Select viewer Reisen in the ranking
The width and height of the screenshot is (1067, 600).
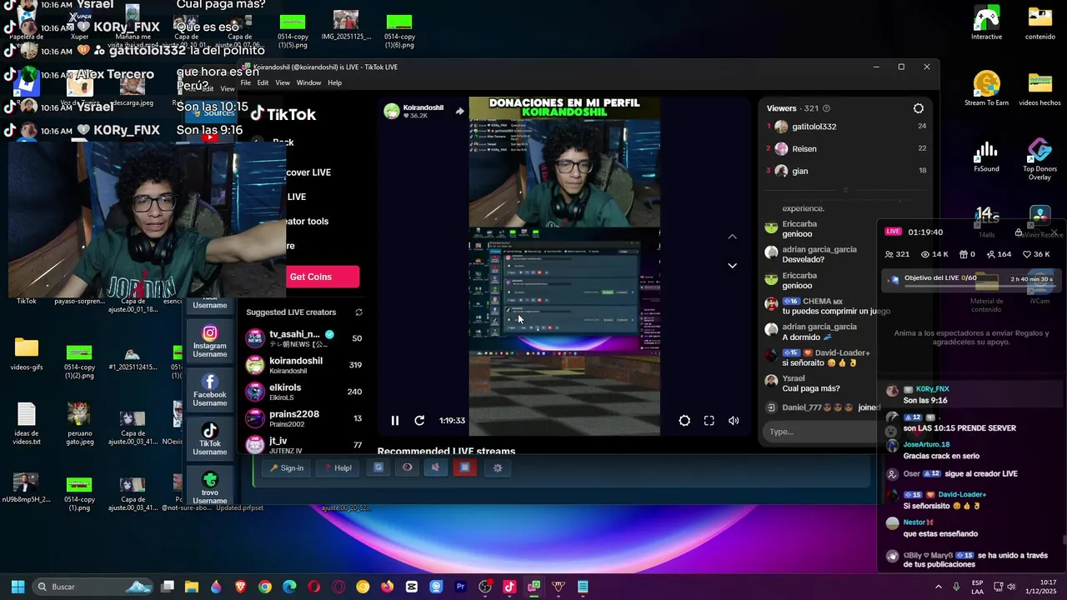(x=846, y=148)
